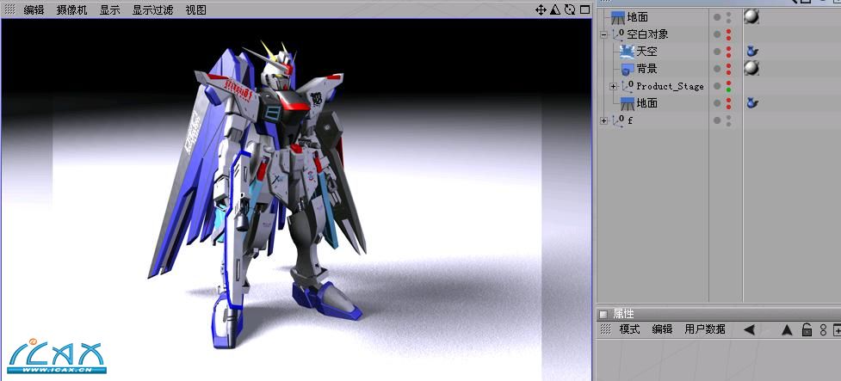
Task: Open the 摄像机 menu
Action: tap(71, 9)
